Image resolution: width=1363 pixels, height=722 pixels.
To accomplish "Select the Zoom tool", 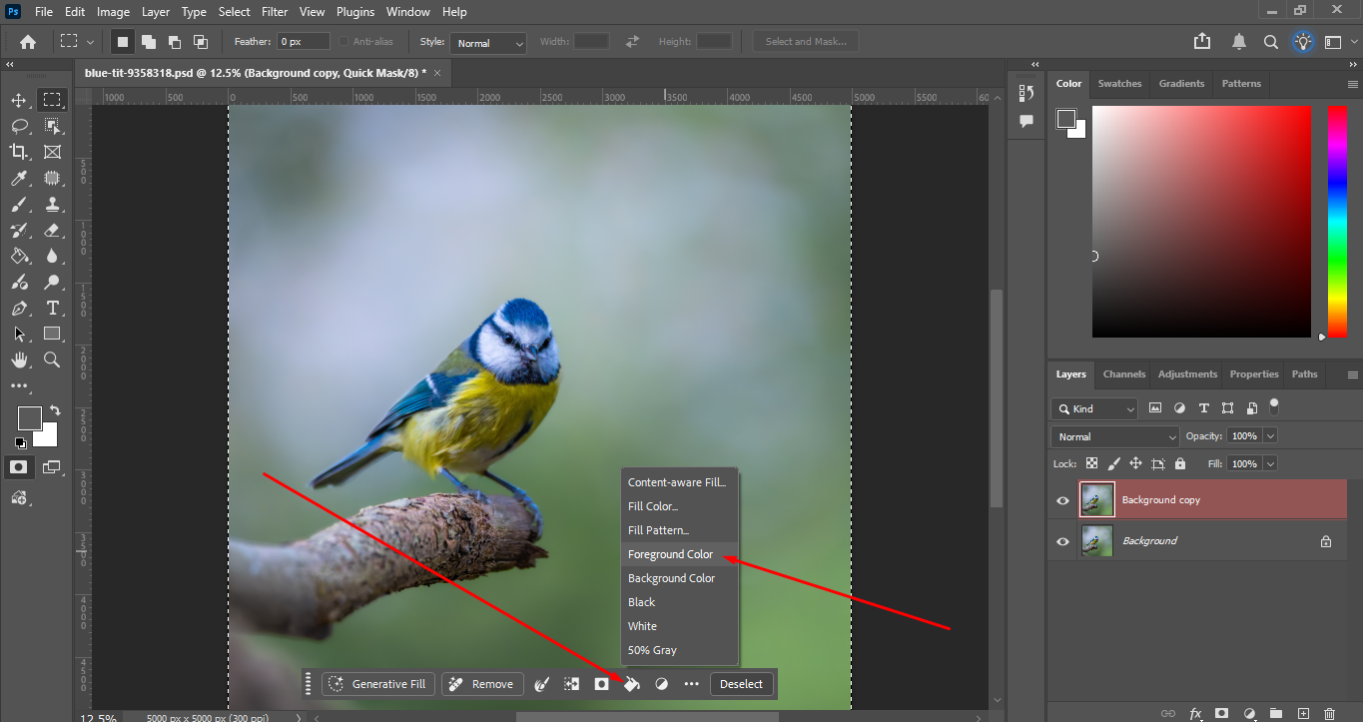I will click(x=52, y=360).
